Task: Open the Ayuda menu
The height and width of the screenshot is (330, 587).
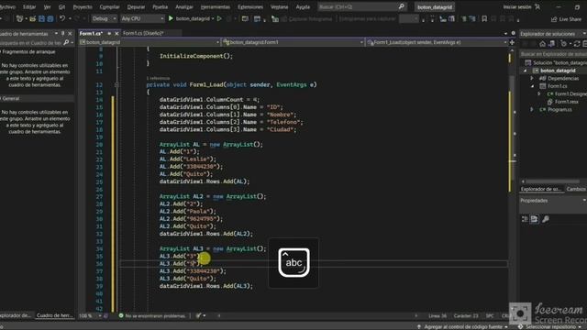Action: coord(303,6)
